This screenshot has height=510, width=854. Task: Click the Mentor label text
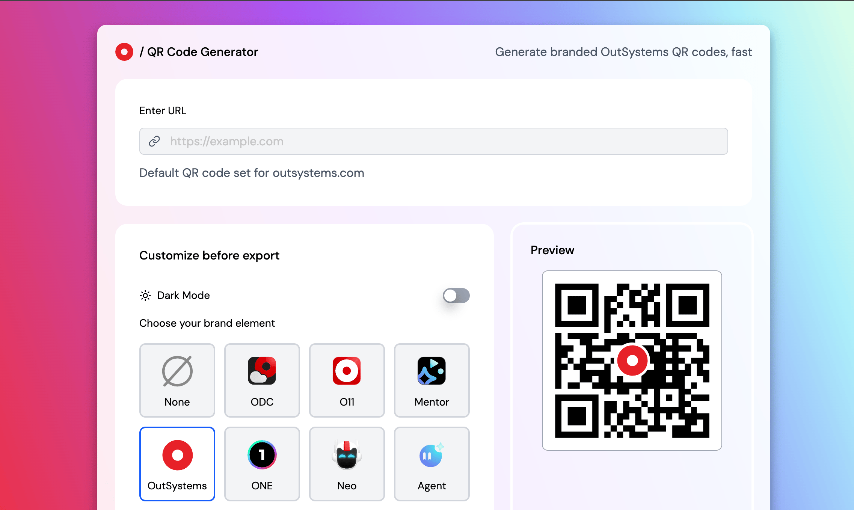pyautogui.click(x=432, y=402)
